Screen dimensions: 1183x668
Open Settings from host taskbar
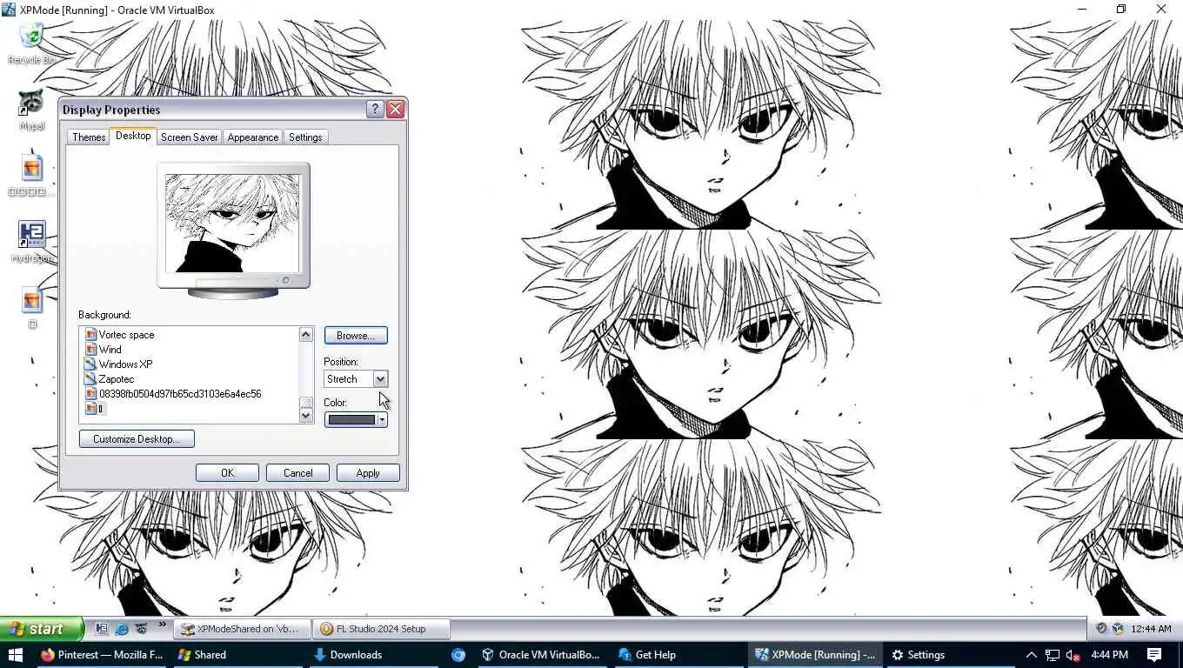[951, 655]
